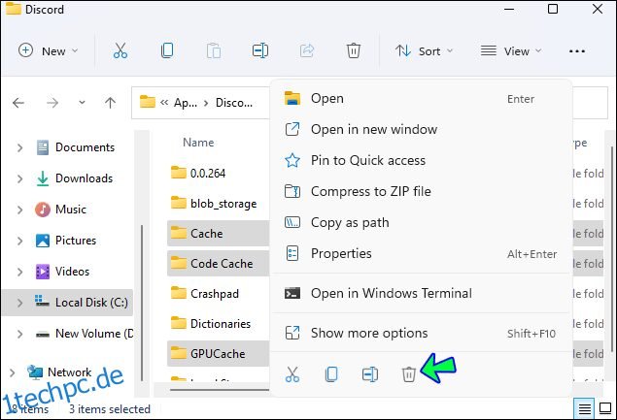
Task: Choose Compress to ZIP file
Action: [421, 191]
